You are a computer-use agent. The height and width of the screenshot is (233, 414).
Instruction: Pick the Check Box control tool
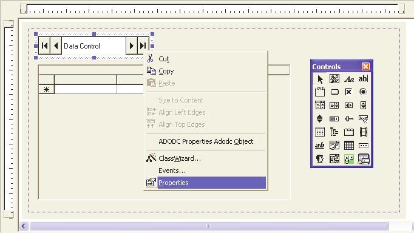point(349,92)
